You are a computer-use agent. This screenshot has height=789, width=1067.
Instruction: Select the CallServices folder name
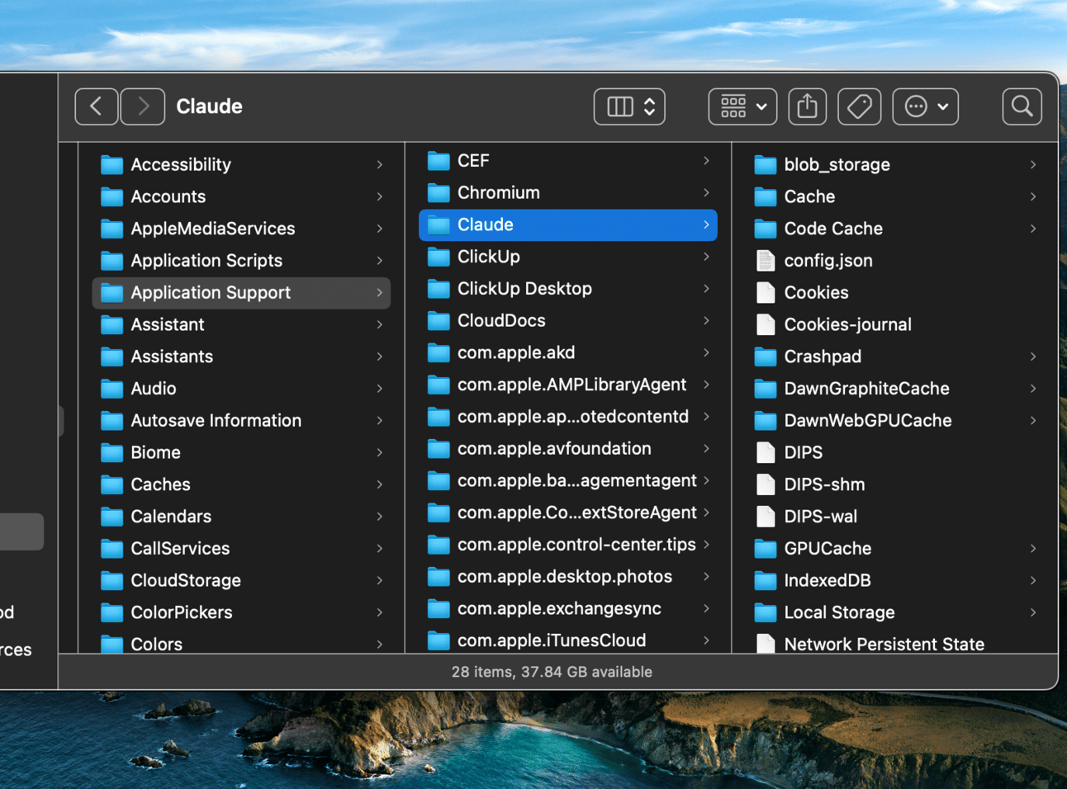pyautogui.click(x=180, y=549)
